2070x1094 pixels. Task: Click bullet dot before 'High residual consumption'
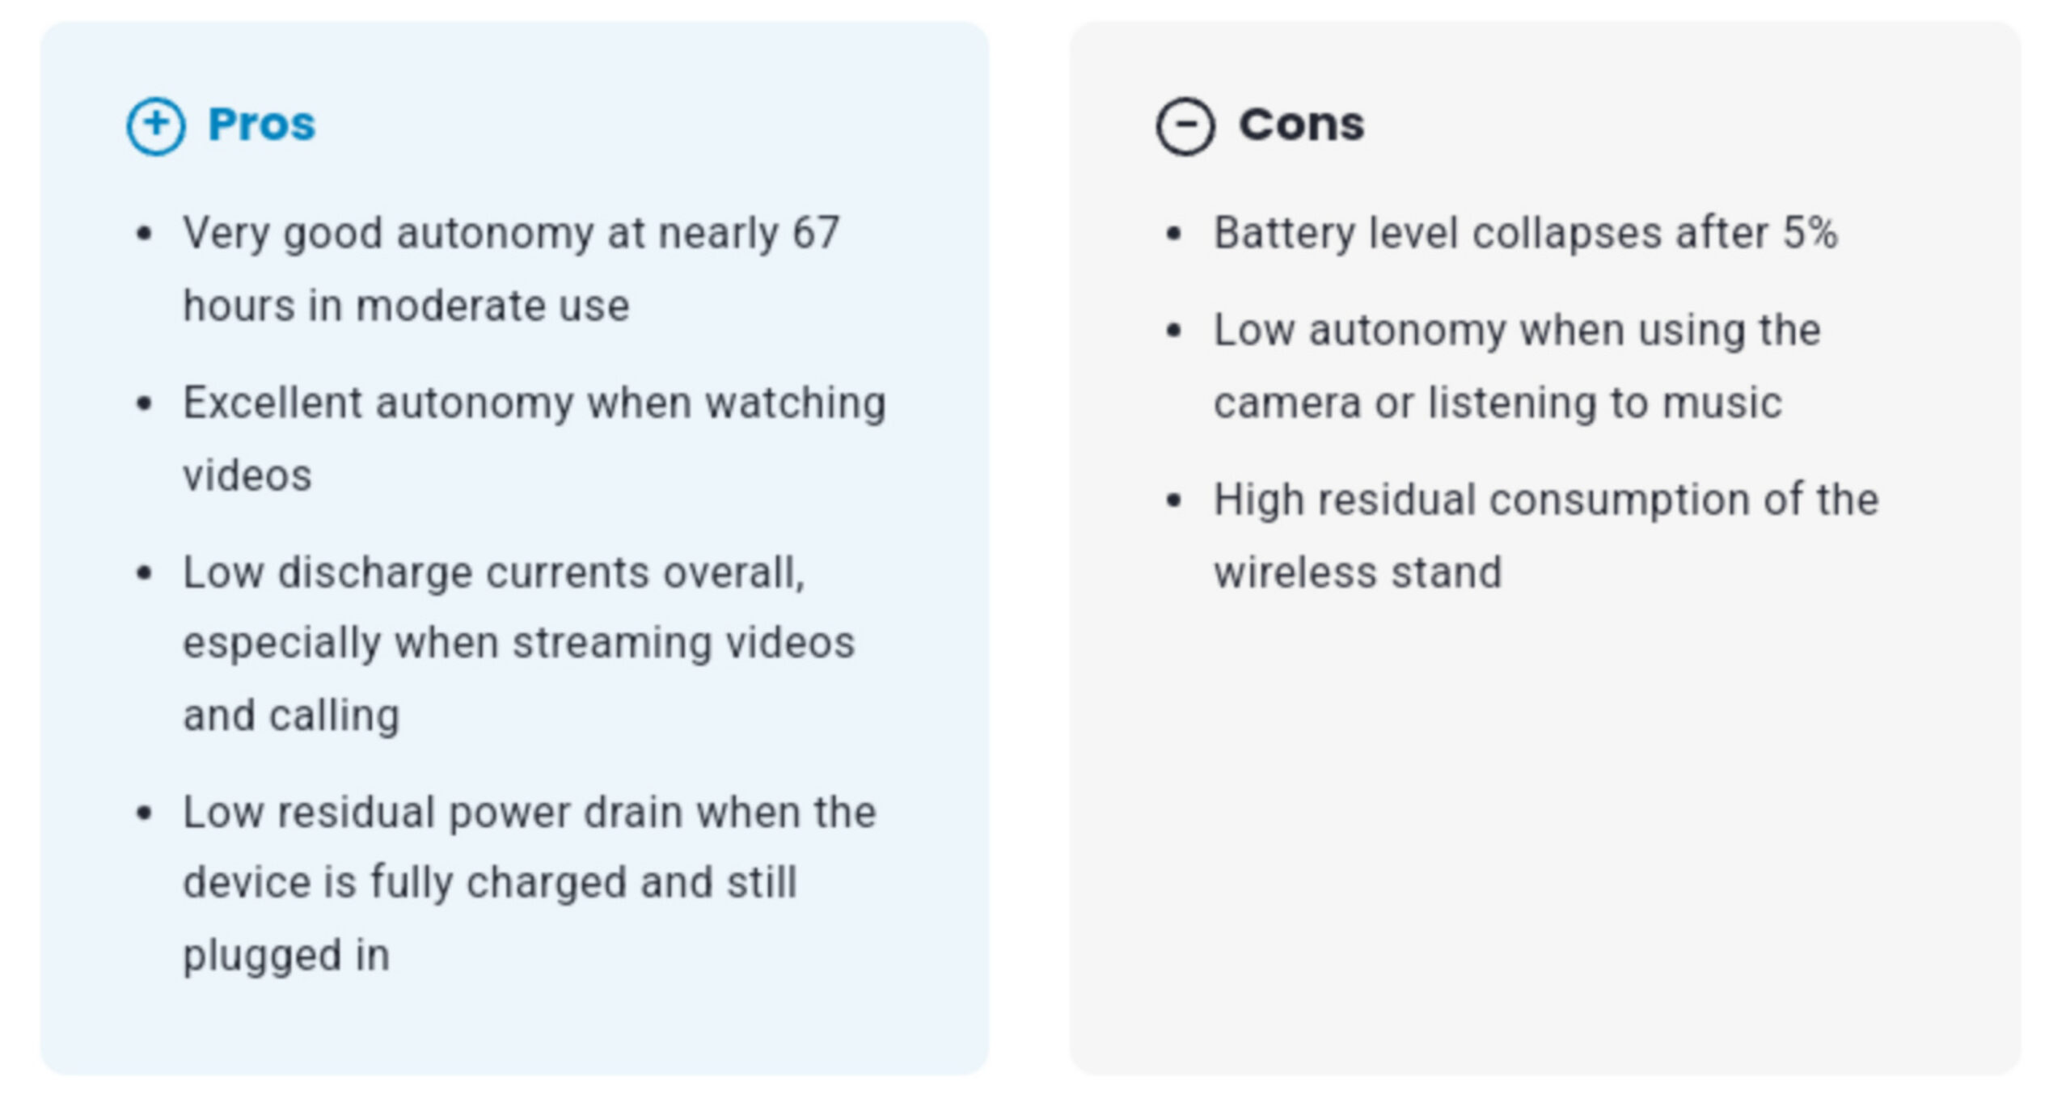[1174, 501]
